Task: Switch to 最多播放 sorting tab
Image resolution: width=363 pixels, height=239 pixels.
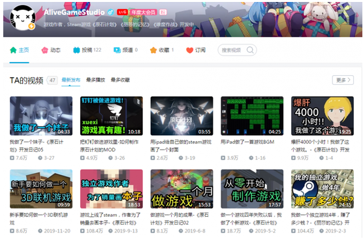Action: [x=95, y=80]
